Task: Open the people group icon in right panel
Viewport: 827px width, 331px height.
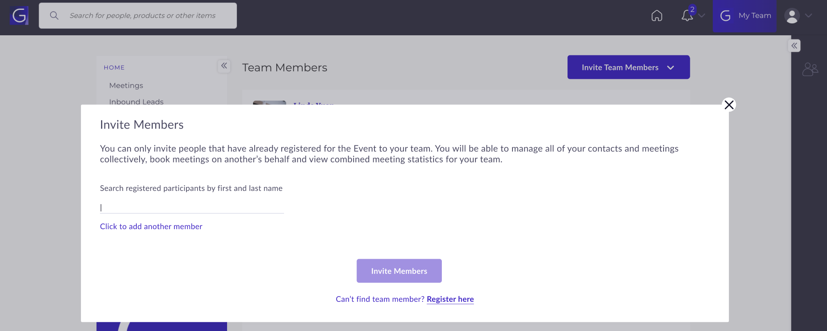Action: [810, 69]
